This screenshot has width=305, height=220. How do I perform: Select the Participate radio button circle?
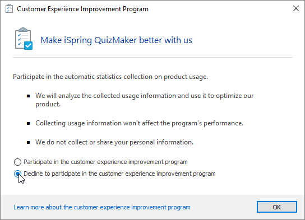[x=17, y=162]
